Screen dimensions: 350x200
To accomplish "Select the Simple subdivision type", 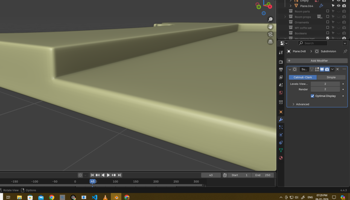I will [331, 77].
